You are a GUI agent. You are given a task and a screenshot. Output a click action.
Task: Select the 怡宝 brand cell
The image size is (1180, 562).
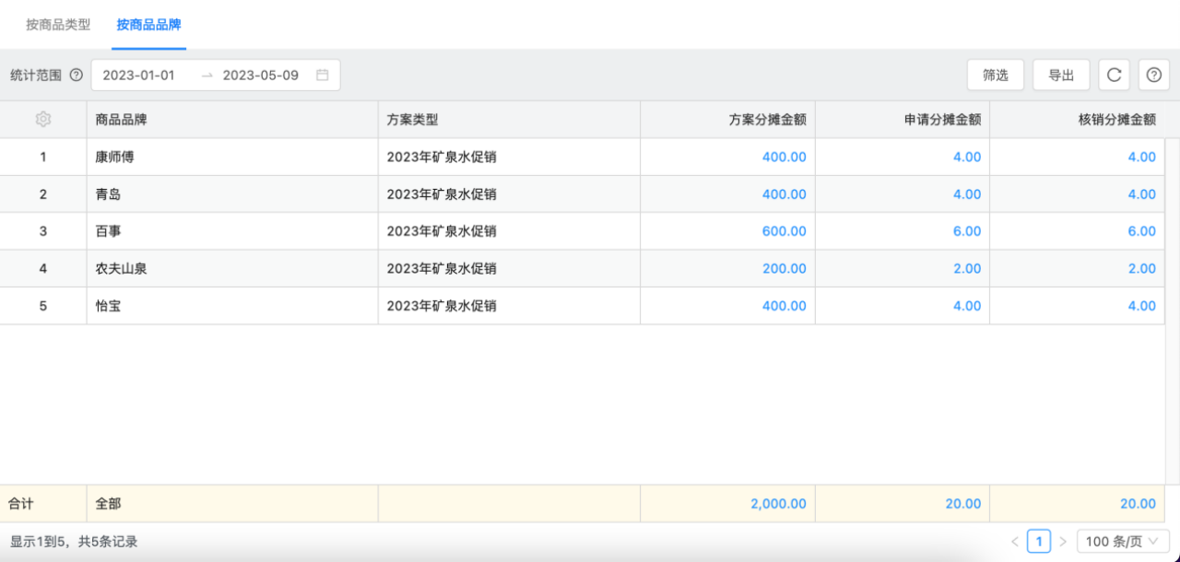[232, 306]
